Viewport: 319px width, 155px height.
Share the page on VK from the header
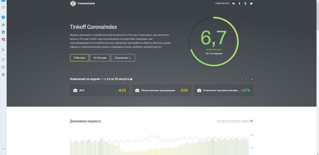(233, 3)
